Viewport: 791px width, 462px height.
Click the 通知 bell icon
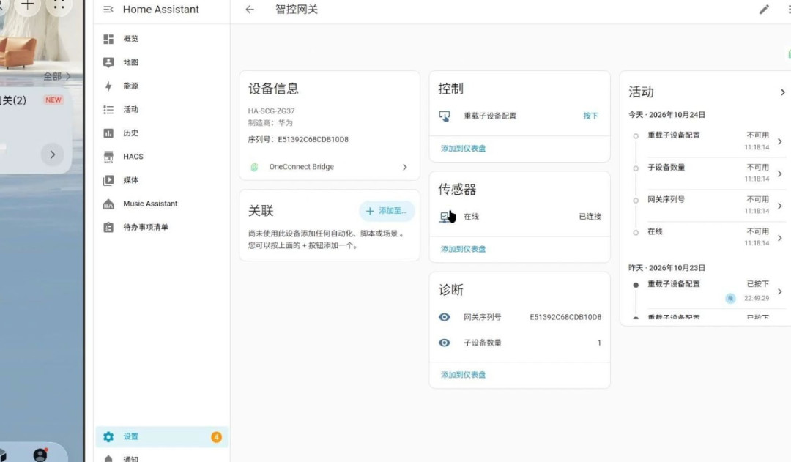108,458
